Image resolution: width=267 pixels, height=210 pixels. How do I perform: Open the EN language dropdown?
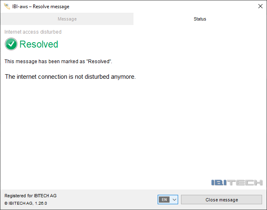coord(168,200)
